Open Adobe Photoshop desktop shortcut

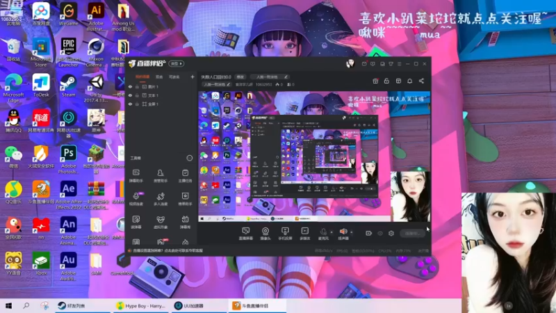[x=68, y=159]
